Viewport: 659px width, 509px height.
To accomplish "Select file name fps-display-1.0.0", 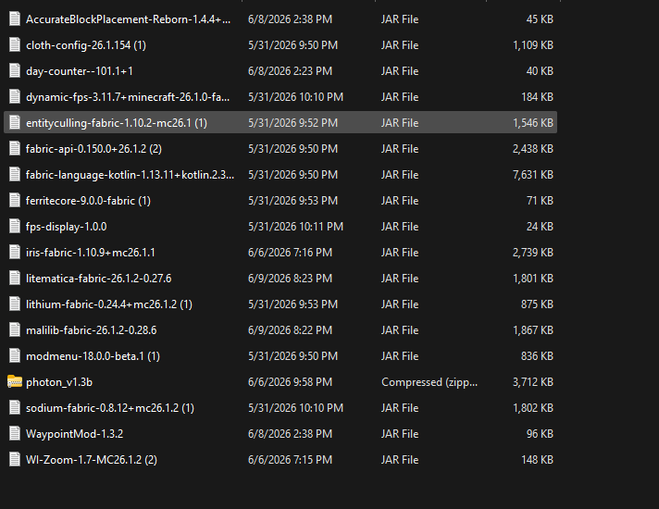I will tap(67, 227).
